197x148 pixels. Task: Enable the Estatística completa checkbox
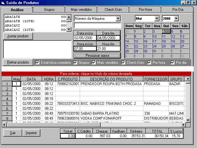[38, 63]
